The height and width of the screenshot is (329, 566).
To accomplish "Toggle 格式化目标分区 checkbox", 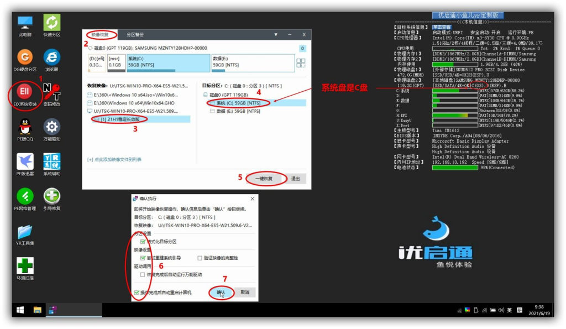I will point(143,241).
